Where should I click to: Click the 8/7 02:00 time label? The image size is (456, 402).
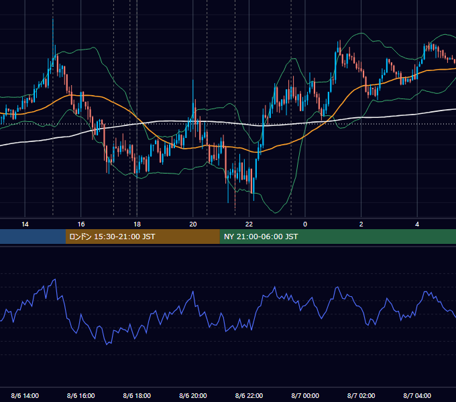[361, 395]
